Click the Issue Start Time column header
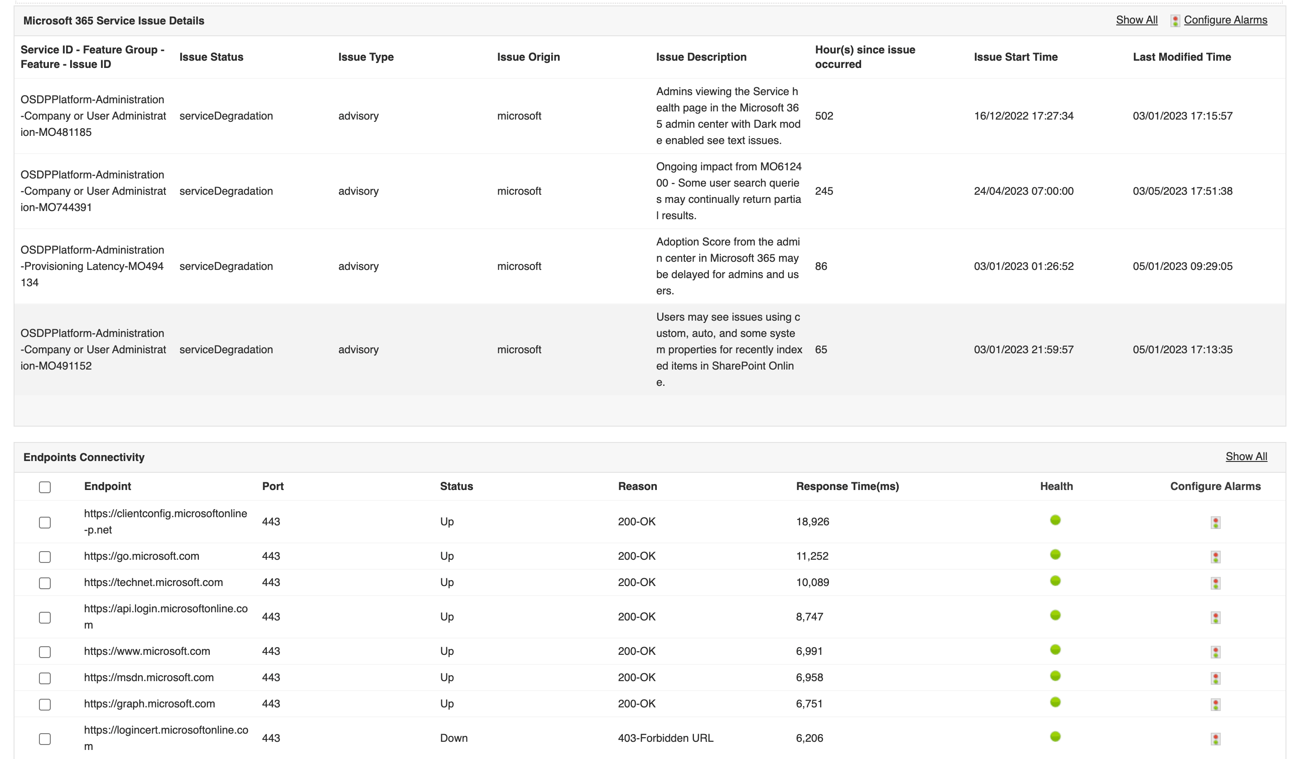Viewport: 1300px width, 759px height. coord(1015,57)
